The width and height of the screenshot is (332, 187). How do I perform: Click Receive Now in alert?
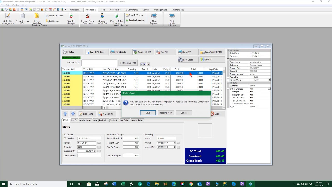[166, 113]
